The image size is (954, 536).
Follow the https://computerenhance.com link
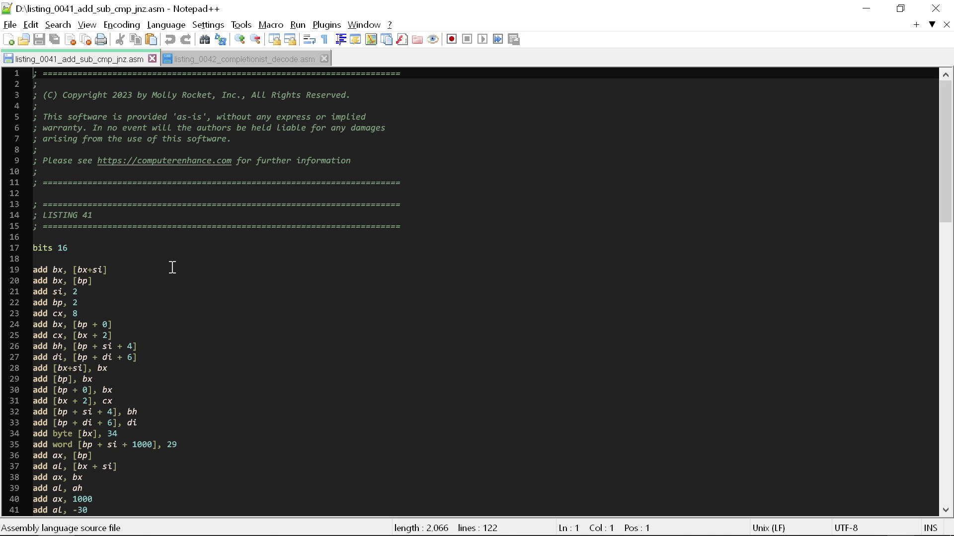(x=164, y=160)
